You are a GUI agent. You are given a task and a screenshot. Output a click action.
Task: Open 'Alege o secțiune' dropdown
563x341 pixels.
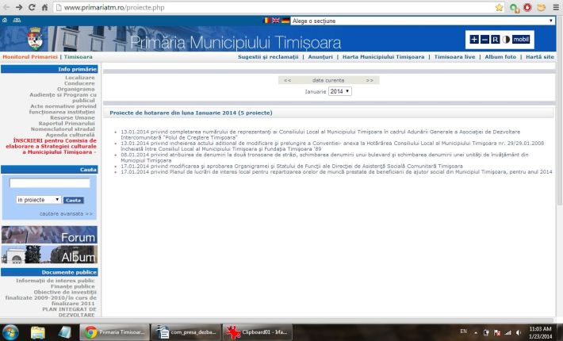click(x=423, y=21)
